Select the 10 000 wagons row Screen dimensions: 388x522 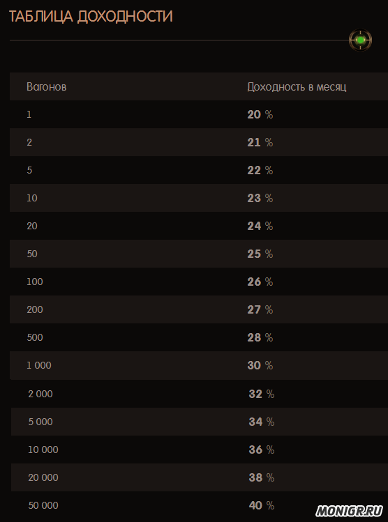(200, 450)
